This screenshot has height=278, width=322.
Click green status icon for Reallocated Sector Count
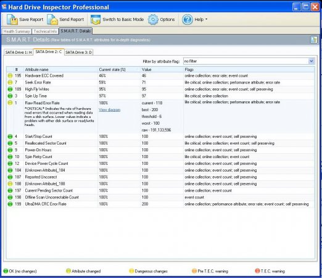coord(10,143)
